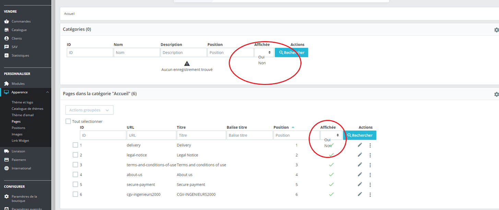499x210 pixels.
Task: Open Images submenu item
Action: click(17, 134)
